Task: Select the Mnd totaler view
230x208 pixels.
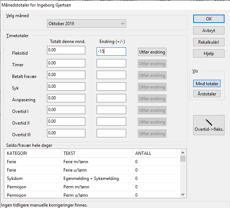Action: 207,84
